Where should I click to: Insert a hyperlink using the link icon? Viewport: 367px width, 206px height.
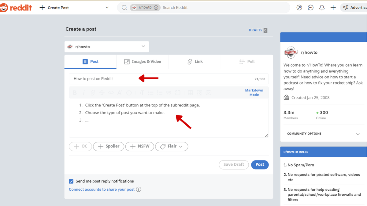(x=93, y=92)
